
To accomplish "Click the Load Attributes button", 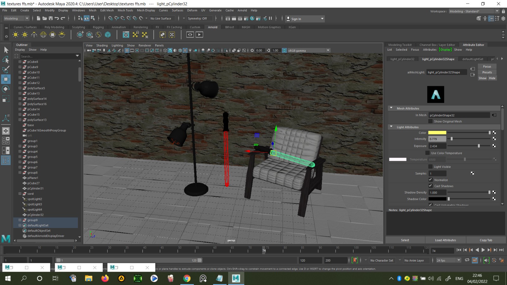I will tap(446, 240).
